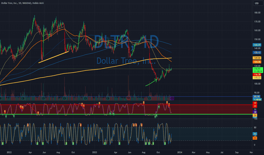Select the red 116.78 price label
The width and height of the screenshot is (264, 155).
tap(257, 75)
